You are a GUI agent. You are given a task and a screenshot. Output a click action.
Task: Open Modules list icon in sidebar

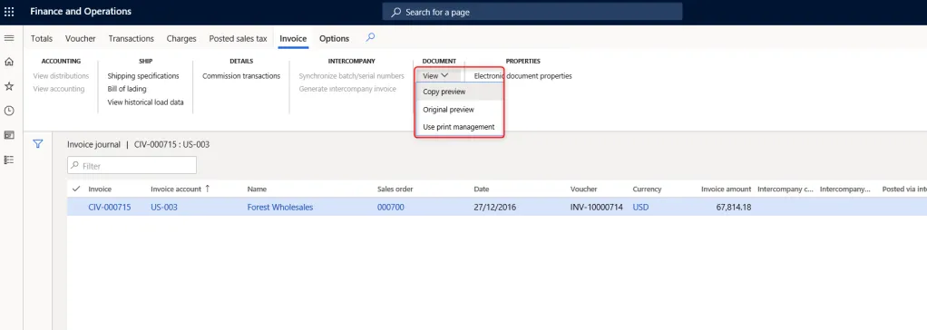point(9,160)
